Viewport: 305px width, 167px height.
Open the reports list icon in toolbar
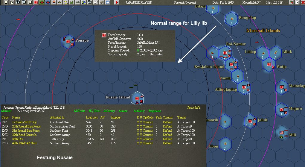[12, 2]
